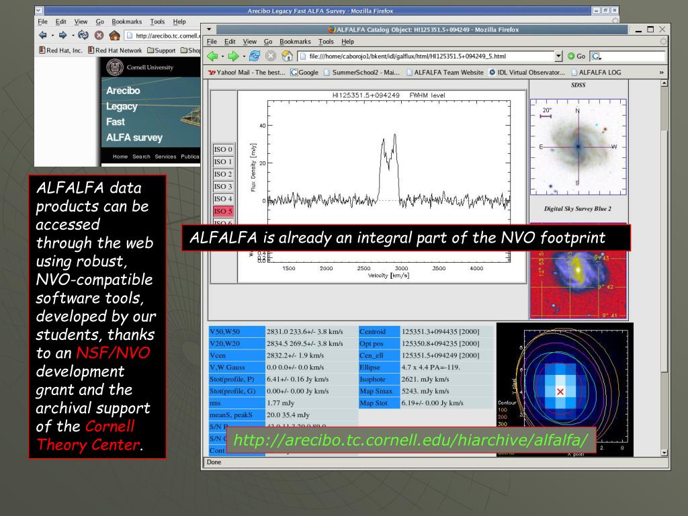Screen dimensions: 688x516
Task: Click scrollbar up arrow in Catalog window
Action: [x=664, y=83]
